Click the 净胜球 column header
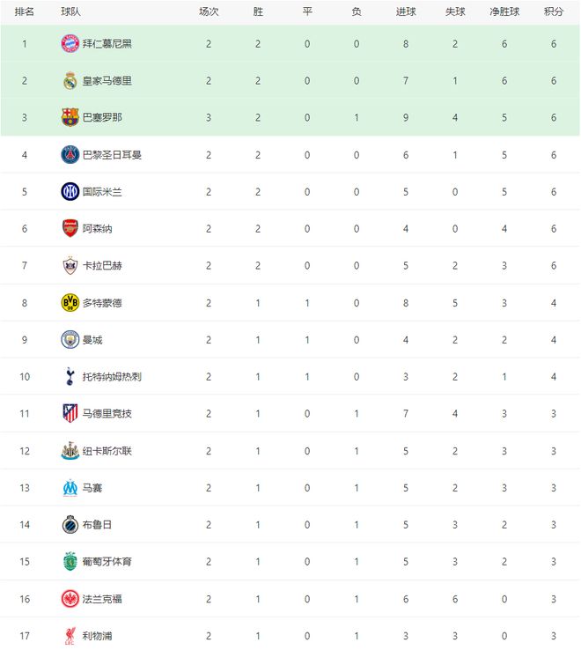This screenshot has height=650, width=581. (504, 12)
